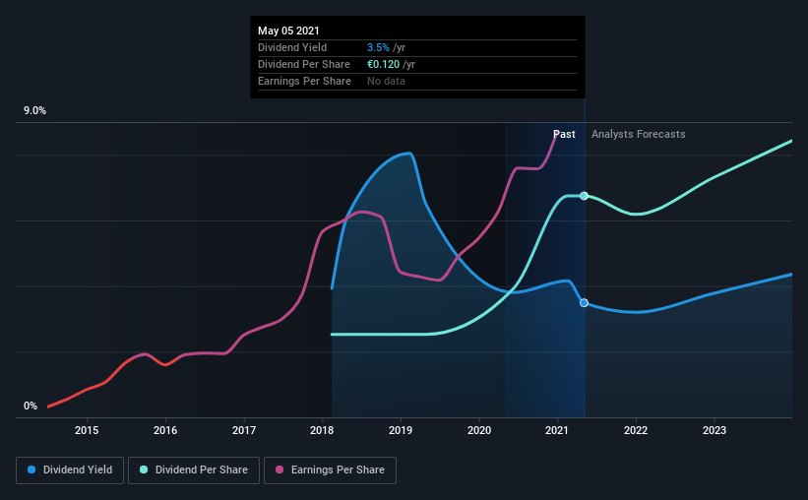808x500 pixels.
Task: Click the 3.5% dividend yield value
Action: click(x=378, y=47)
